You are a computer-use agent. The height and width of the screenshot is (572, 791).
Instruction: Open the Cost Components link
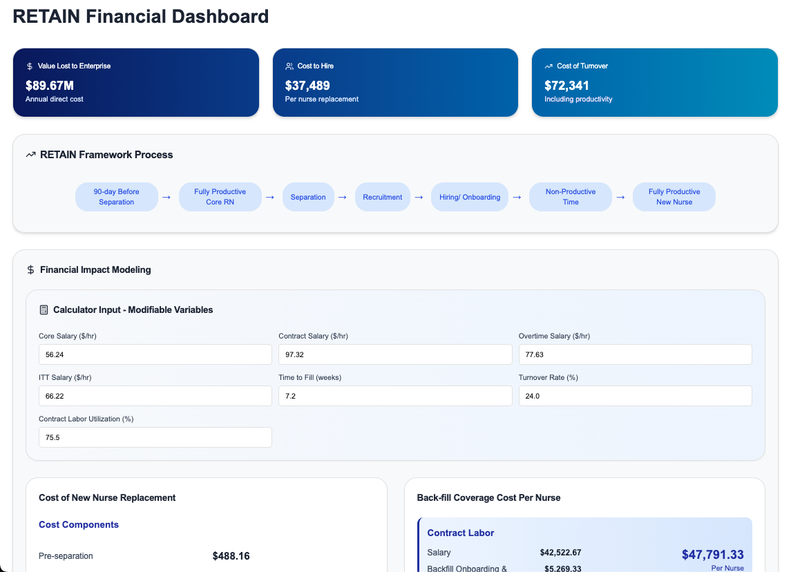[x=78, y=524]
